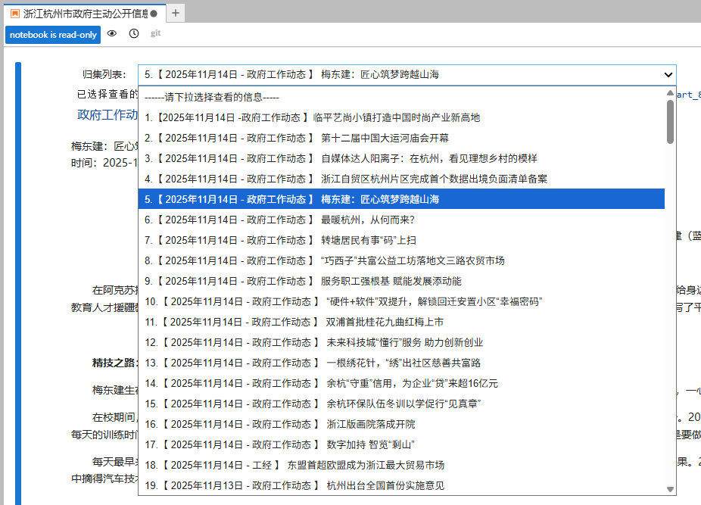Choose item 8 "巧西子"共富公益工坊
Screen dimensions: 701x505
pyautogui.click(x=401, y=260)
